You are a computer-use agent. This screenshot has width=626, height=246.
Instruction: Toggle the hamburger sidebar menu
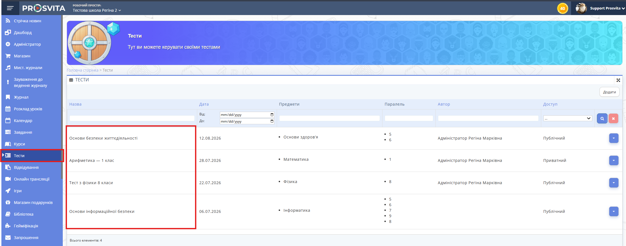[10, 8]
